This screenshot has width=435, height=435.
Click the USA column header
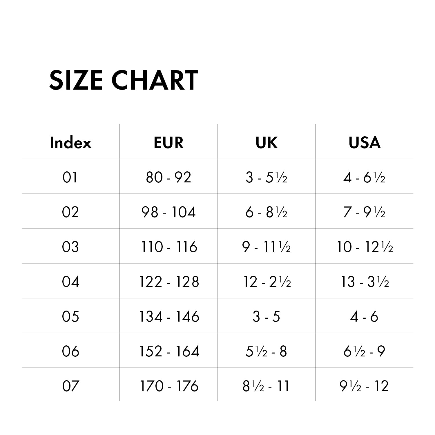pos(365,143)
